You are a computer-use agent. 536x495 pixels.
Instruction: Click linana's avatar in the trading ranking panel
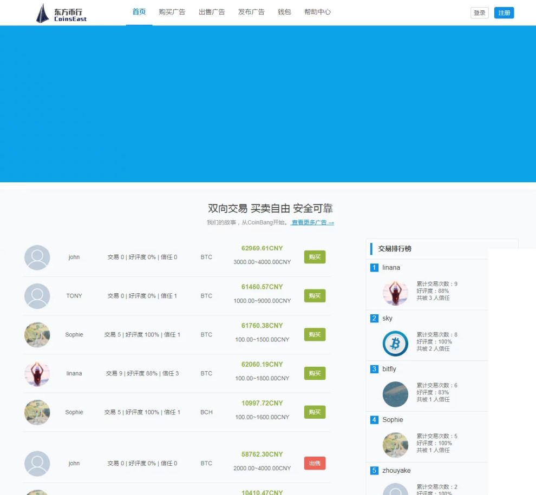tap(395, 293)
